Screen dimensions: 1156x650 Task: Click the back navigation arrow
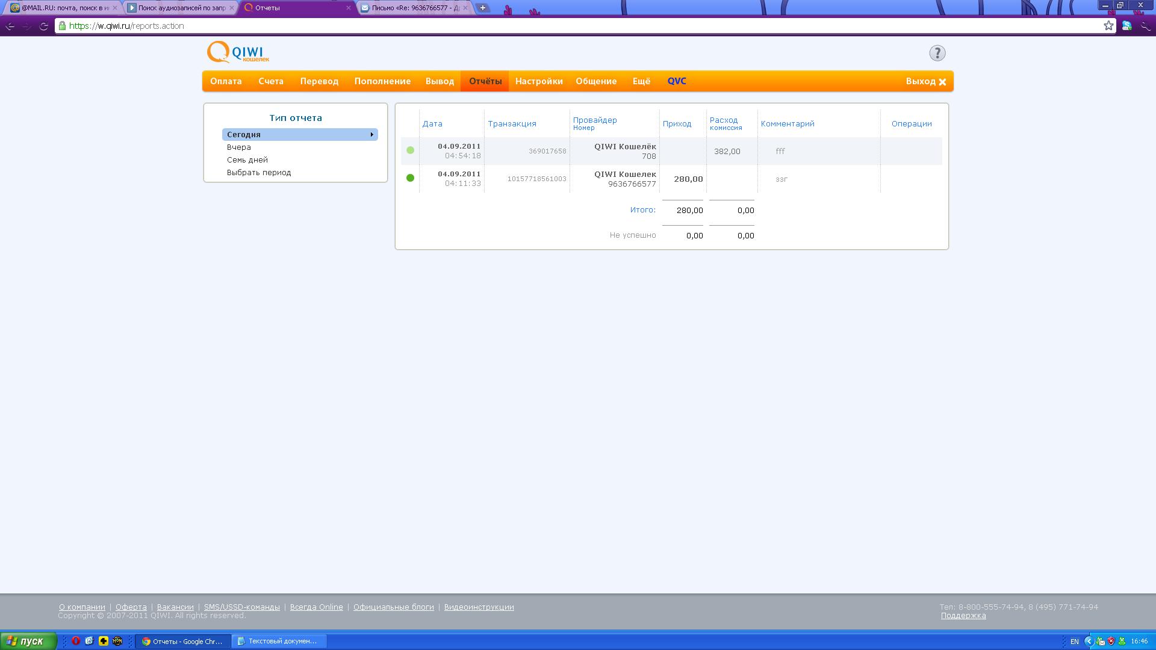click(10, 26)
